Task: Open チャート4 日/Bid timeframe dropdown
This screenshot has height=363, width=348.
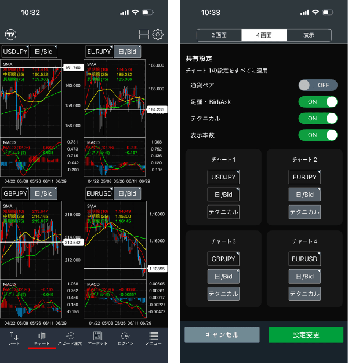Action: click(x=304, y=276)
